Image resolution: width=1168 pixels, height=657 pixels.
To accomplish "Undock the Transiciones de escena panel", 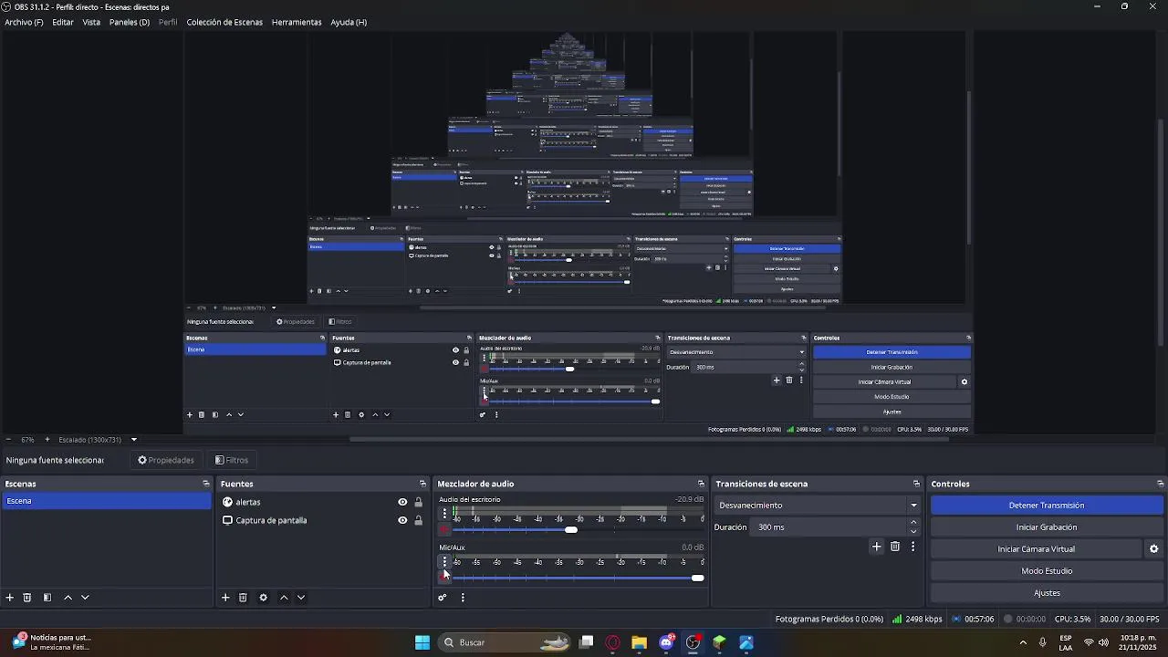I will (x=916, y=484).
